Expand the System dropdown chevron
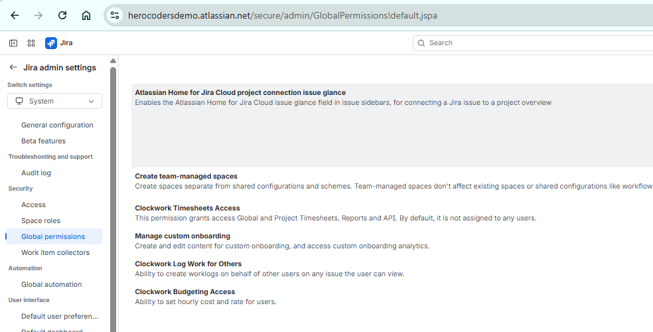The image size is (653, 332). coord(91,101)
